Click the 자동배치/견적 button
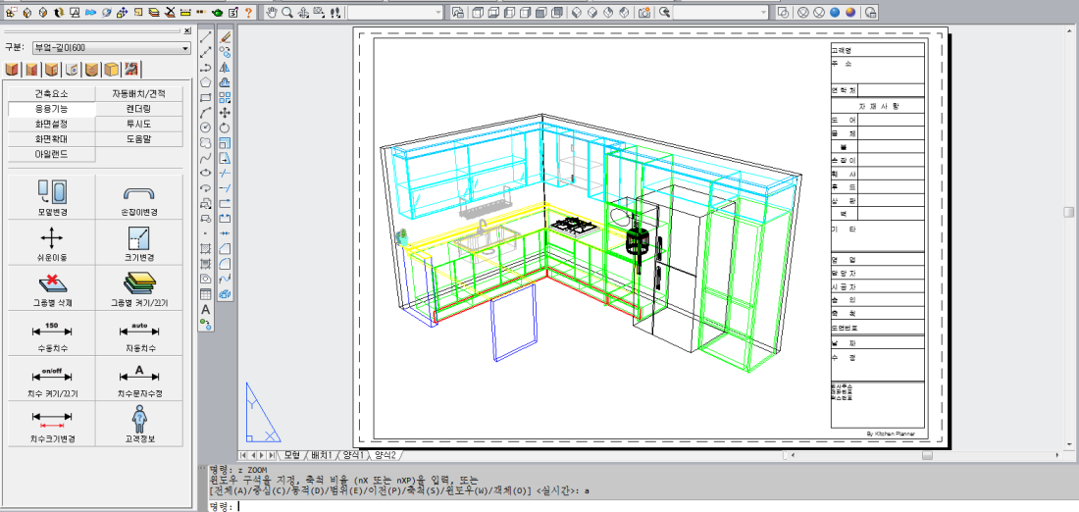The image size is (1079, 512). (139, 93)
